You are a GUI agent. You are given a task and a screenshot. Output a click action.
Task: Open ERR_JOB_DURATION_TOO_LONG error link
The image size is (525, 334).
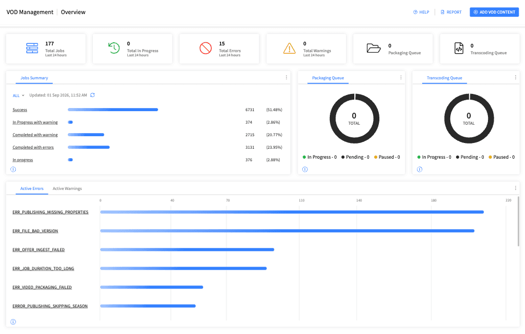click(43, 268)
